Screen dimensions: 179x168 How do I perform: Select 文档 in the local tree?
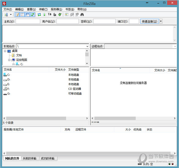coord(19,56)
